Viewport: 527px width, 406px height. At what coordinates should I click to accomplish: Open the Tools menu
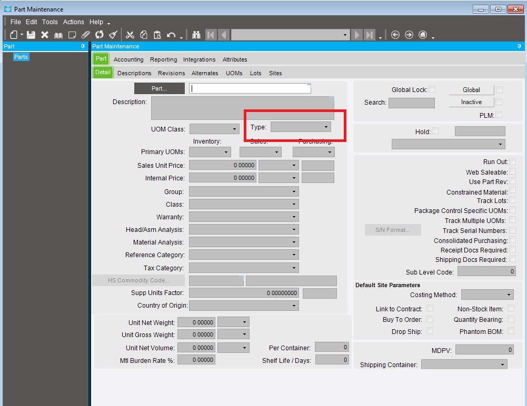click(x=49, y=22)
